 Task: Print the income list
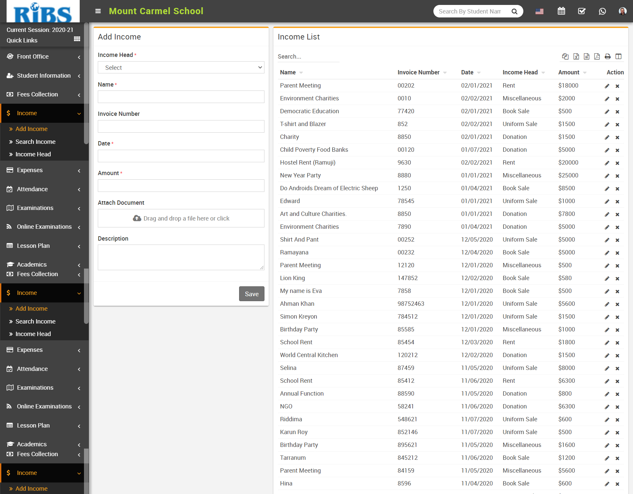tap(608, 57)
